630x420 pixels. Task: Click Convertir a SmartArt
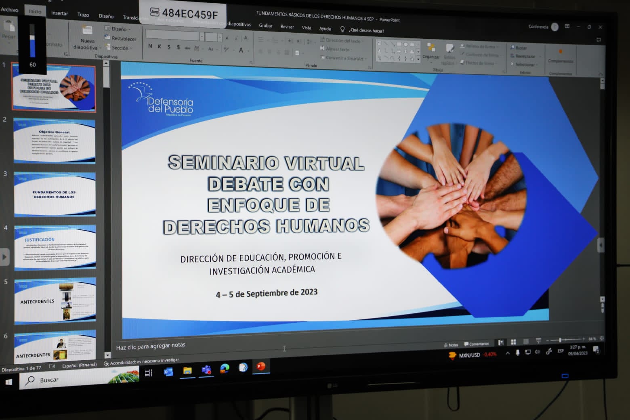pyautogui.click(x=343, y=58)
